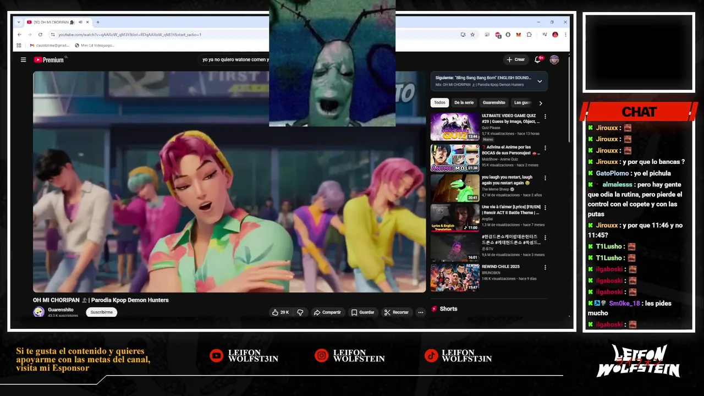The width and height of the screenshot is (704, 396).
Task: Dislike the video
Action: [300, 312]
